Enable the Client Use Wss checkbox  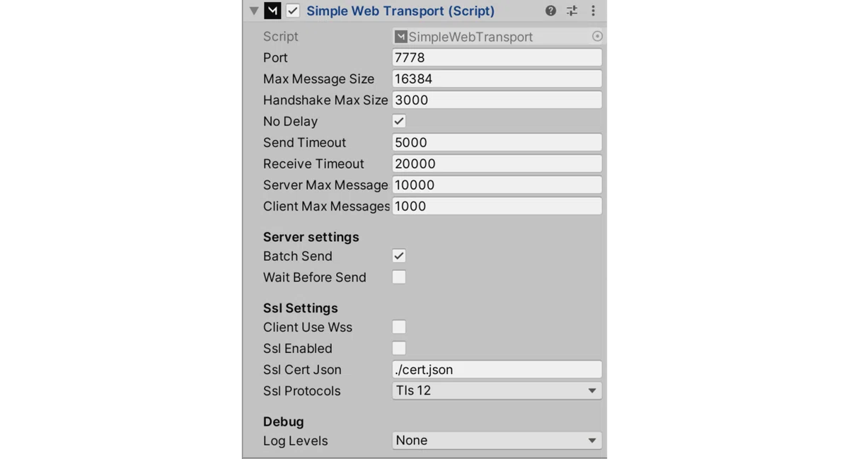click(x=399, y=327)
